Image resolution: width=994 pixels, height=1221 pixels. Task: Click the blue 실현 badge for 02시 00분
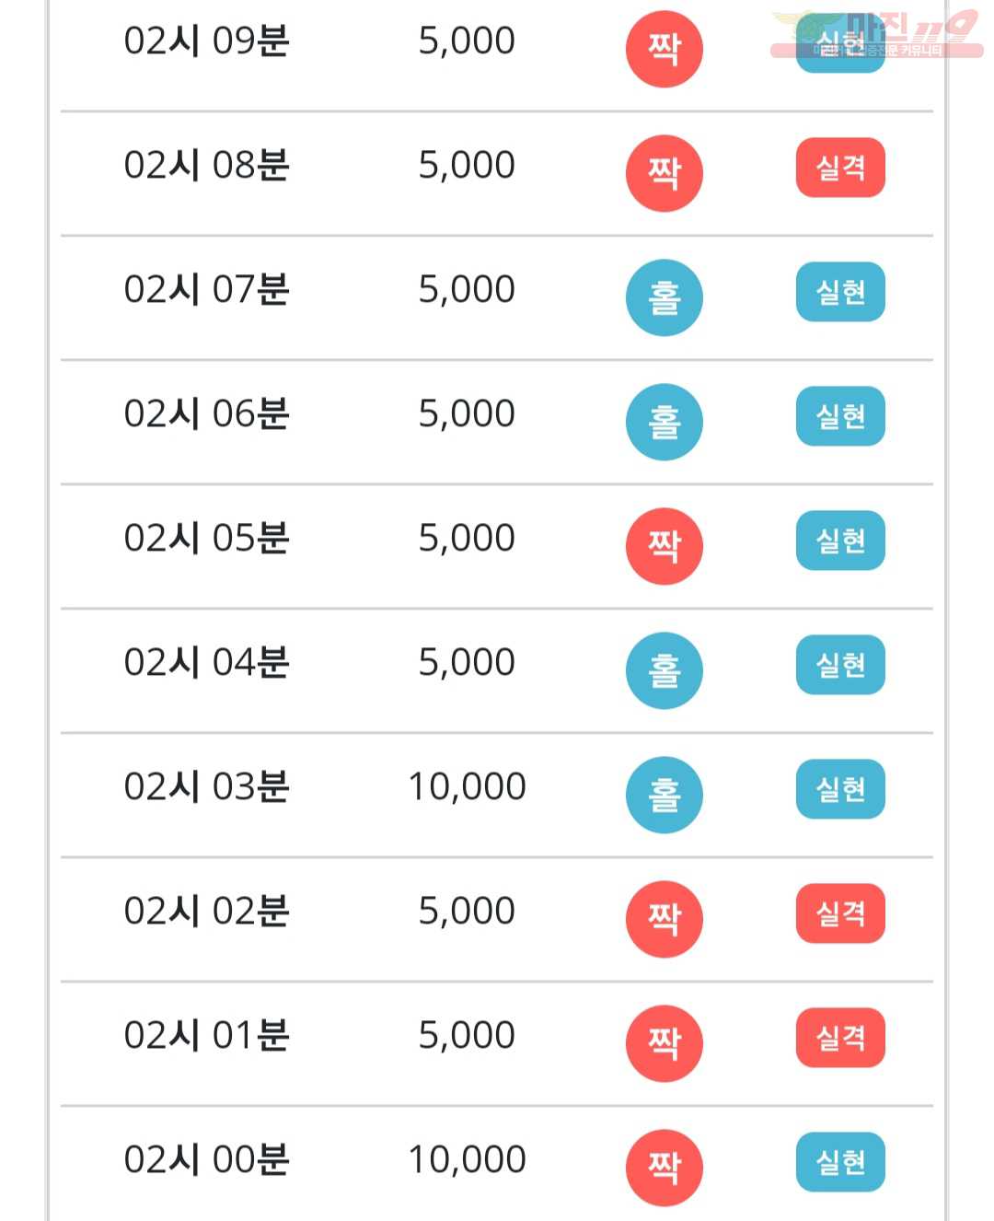tap(840, 1162)
